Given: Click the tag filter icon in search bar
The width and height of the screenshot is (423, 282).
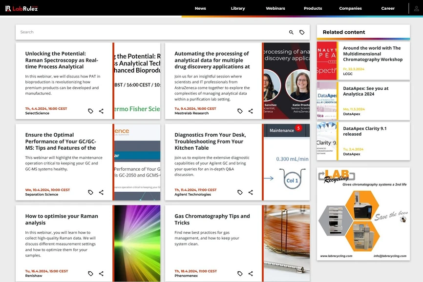Looking at the screenshot, I should [302, 32].
